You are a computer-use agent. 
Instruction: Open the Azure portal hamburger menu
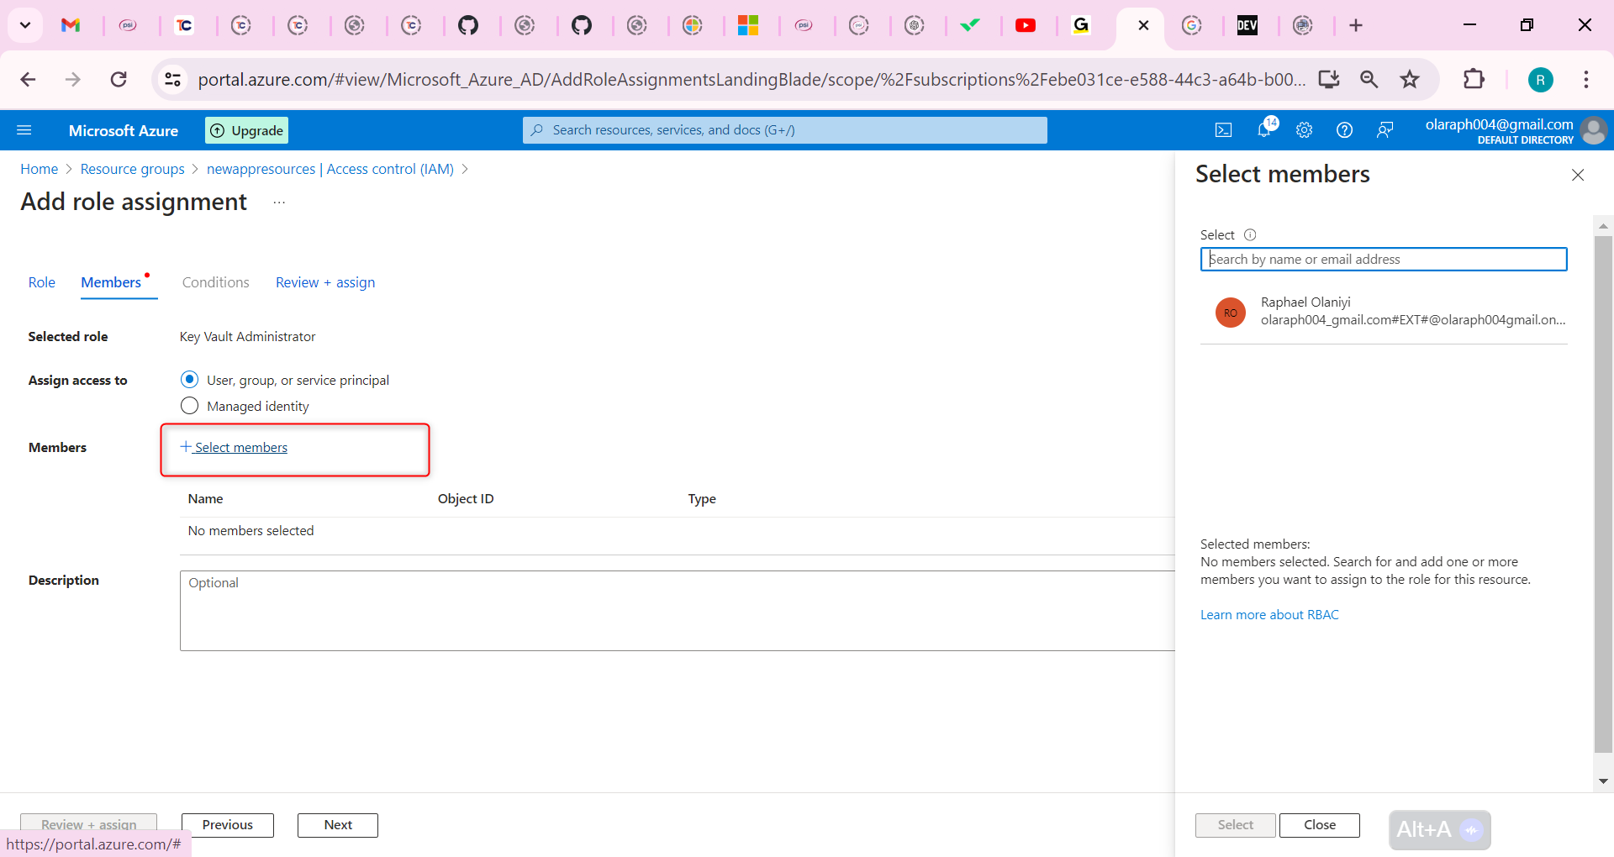[25, 129]
